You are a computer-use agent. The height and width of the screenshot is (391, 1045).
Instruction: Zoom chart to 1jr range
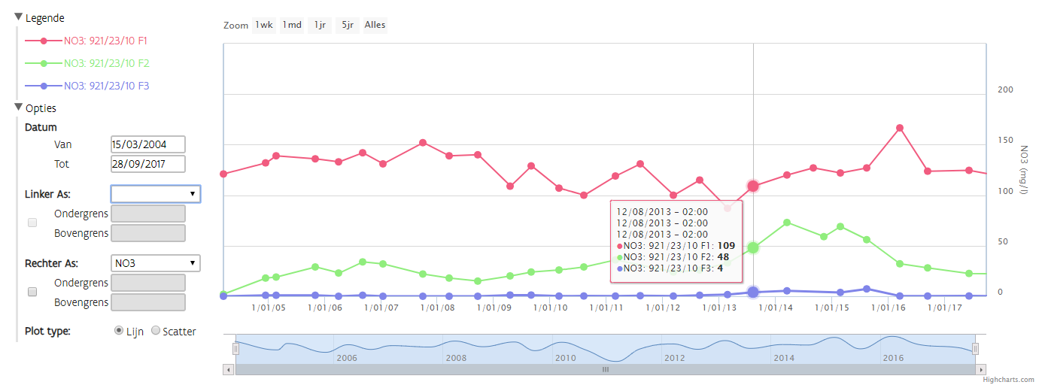(320, 25)
